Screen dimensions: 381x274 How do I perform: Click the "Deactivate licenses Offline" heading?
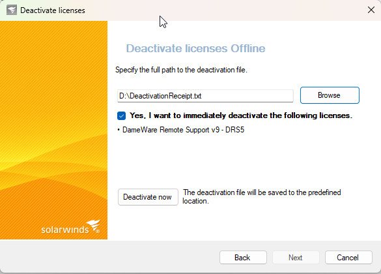click(x=195, y=48)
